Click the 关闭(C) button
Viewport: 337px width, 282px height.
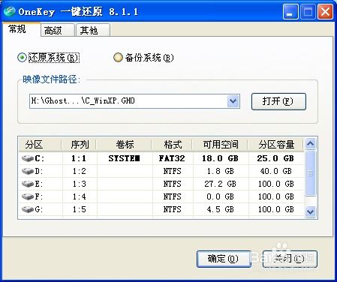(290, 259)
